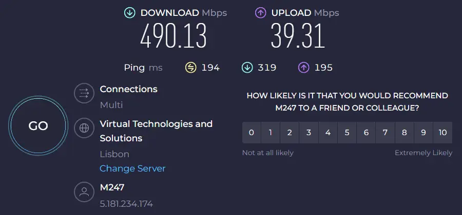Viewport: 462px width, 215px height.
Task: Click Virtual Technologies and Solutions server name
Action: (156, 131)
